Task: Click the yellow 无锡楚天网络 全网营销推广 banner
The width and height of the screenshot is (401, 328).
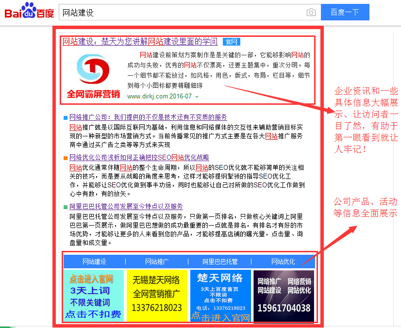Action: tap(157, 295)
